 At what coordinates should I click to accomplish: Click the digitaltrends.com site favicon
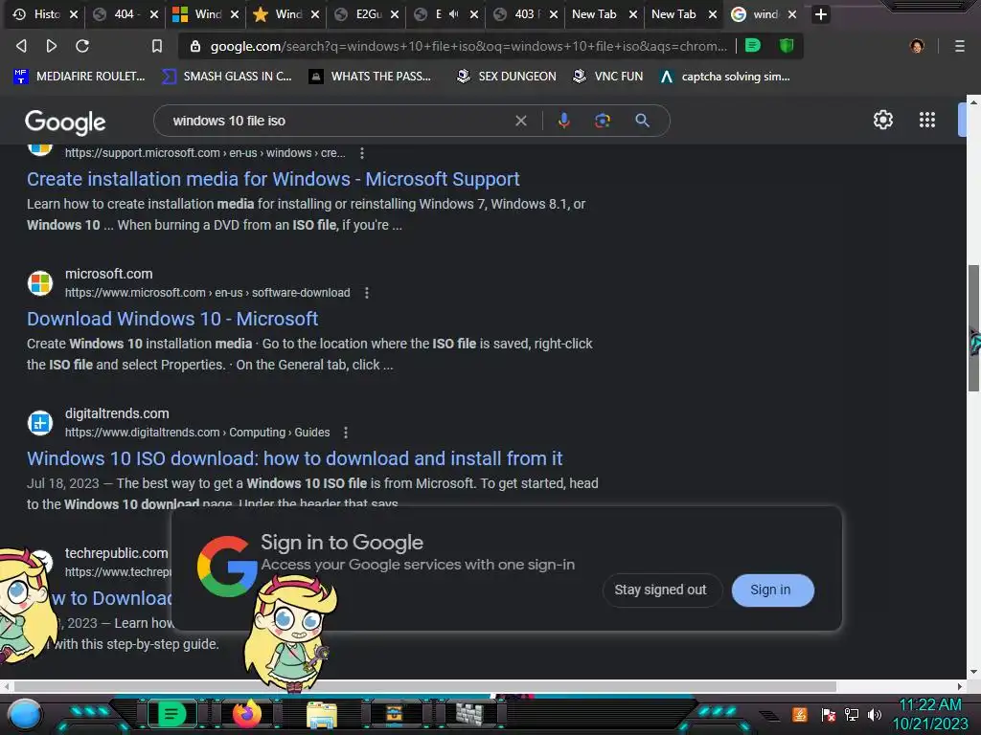pos(40,422)
